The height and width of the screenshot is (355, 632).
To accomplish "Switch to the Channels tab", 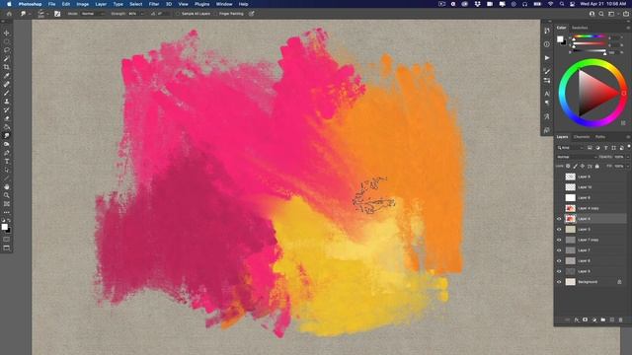I will coord(582,137).
